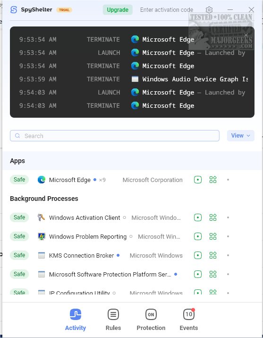The height and width of the screenshot is (338, 263).
Task: Select the 9:54:03 AM LAUNCH Microsoft Edge log entry
Action: point(132,93)
